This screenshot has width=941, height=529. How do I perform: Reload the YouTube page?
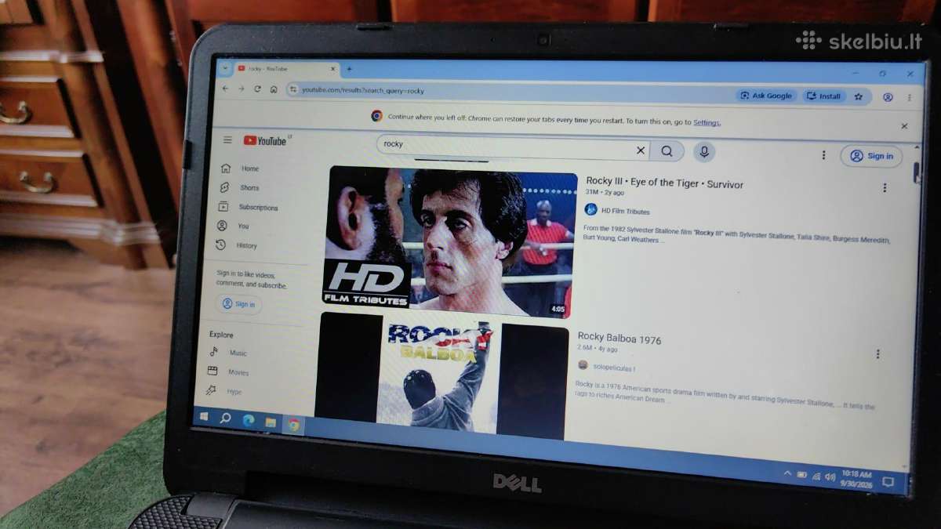257,89
